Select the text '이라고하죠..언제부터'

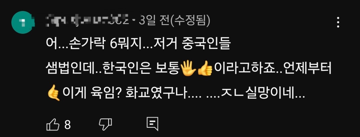click(273, 68)
